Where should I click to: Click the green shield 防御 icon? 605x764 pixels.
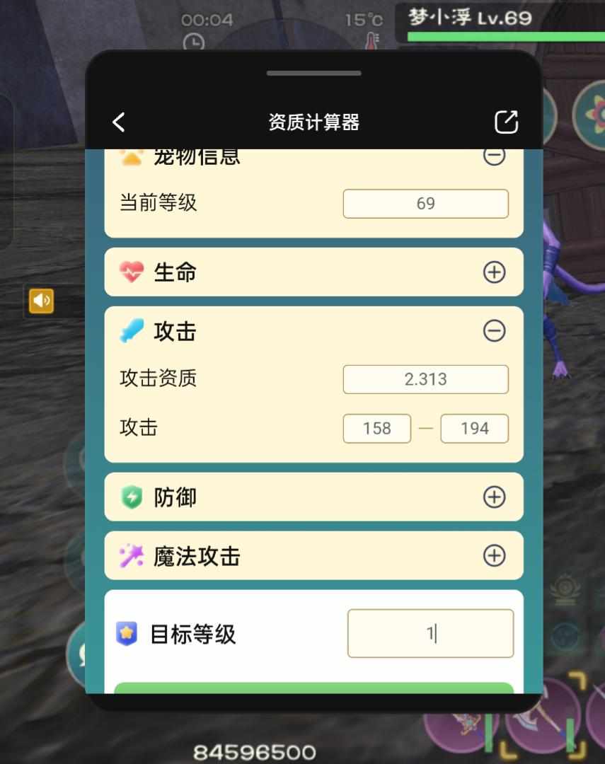pyautogui.click(x=132, y=497)
